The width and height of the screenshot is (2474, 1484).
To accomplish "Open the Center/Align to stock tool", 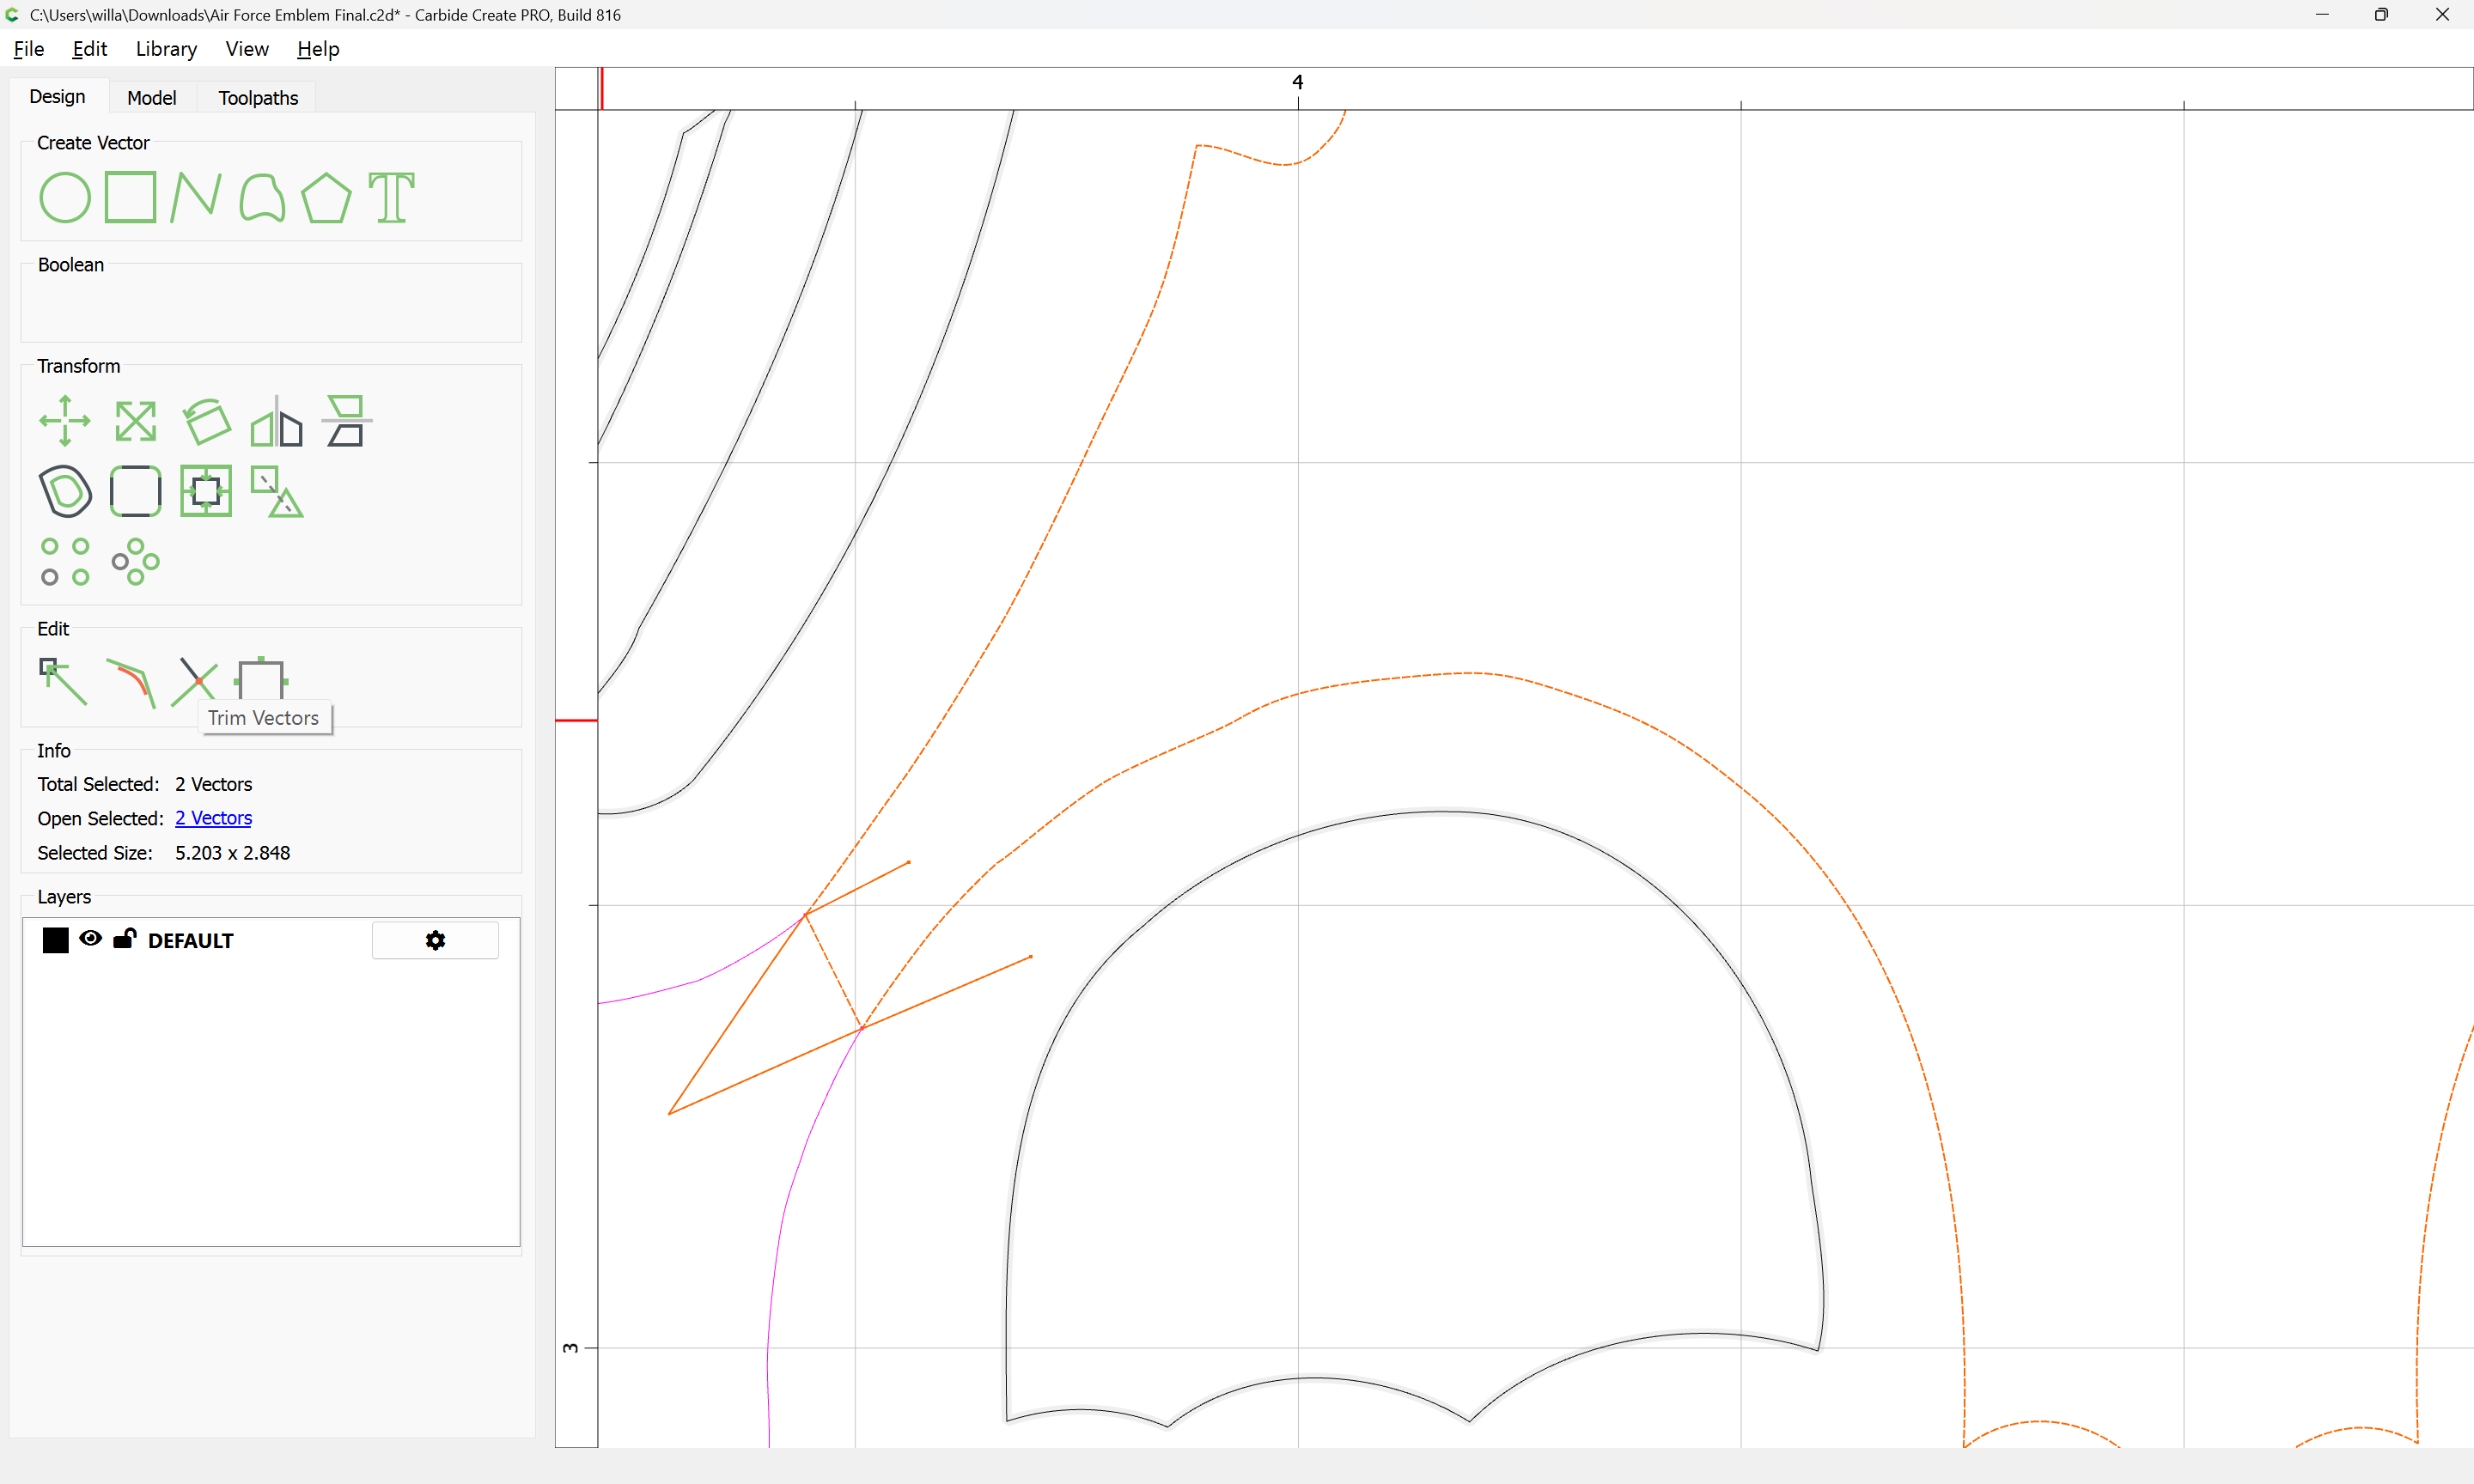I will tap(206, 491).
